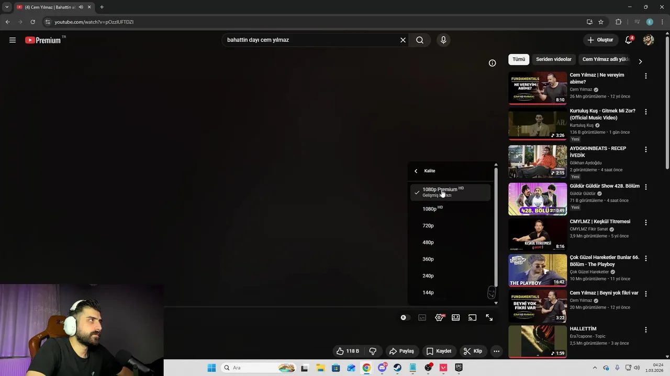Select the Tümü filter chip
Screen dimensions: 670x376
click(519, 60)
